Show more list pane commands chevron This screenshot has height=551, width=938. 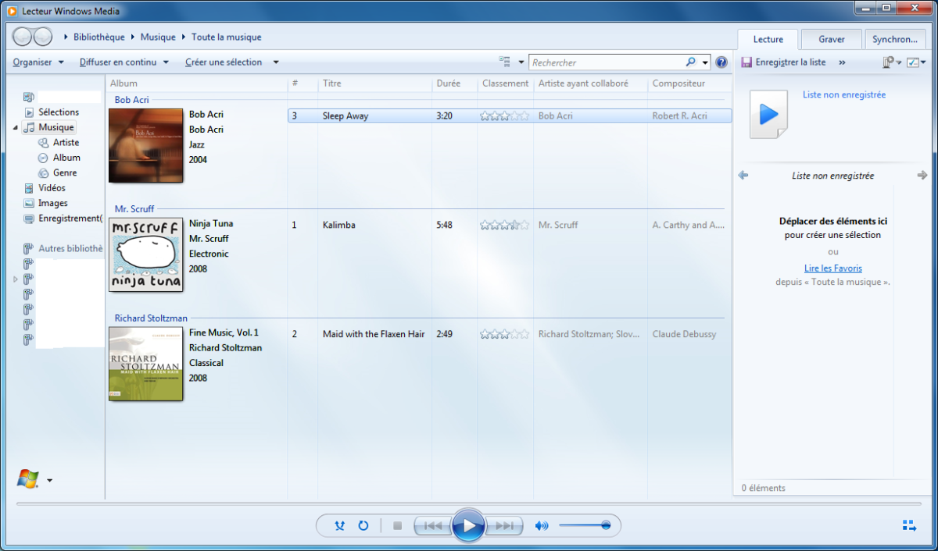[x=842, y=62]
